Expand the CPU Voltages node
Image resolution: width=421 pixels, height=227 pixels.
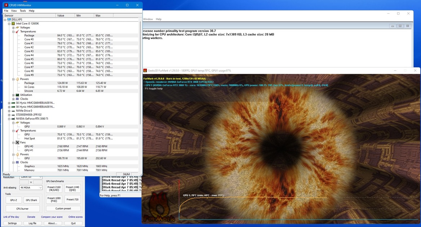13,28
